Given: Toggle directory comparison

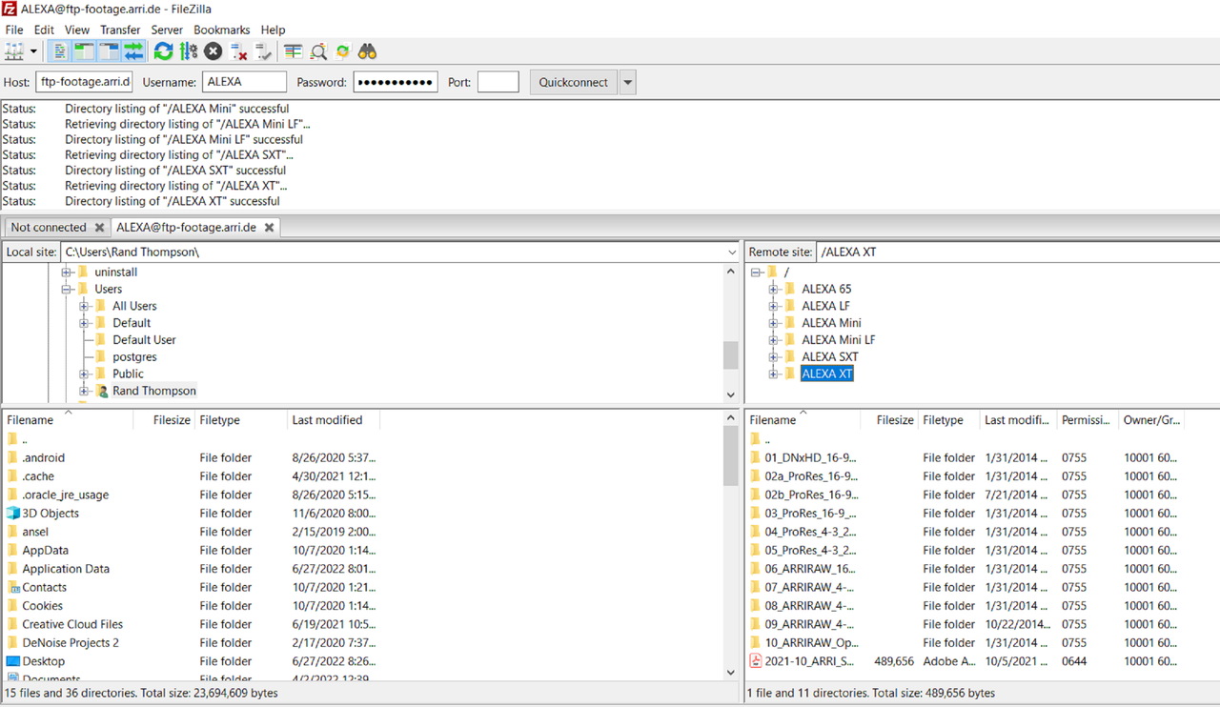Looking at the screenshot, I should (x=318, y=51).
